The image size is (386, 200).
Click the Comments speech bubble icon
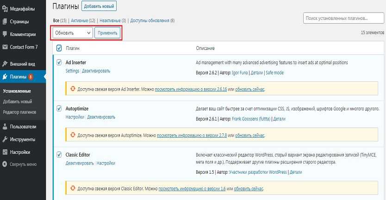pyautogui.click(x=5, y=34)
